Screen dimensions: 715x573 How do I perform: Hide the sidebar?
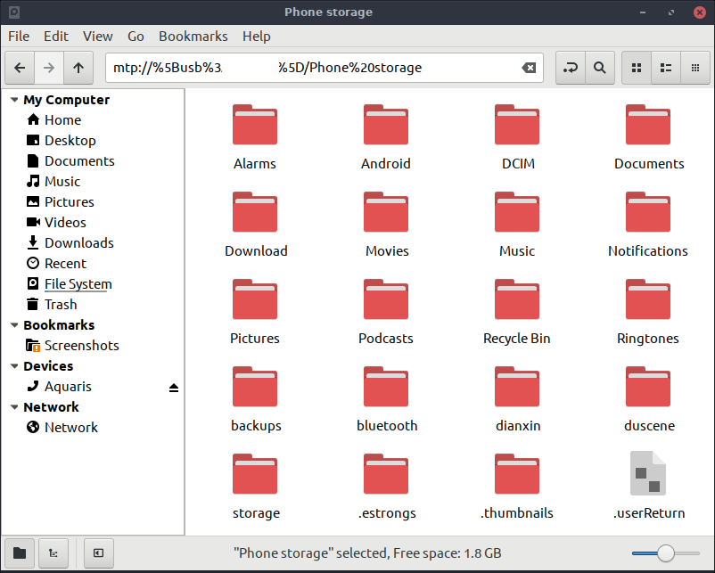tap(98, 553)
